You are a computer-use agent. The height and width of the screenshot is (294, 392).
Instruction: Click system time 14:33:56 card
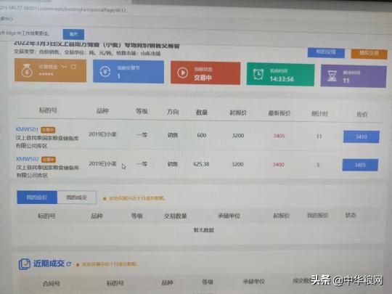(280, 75)
